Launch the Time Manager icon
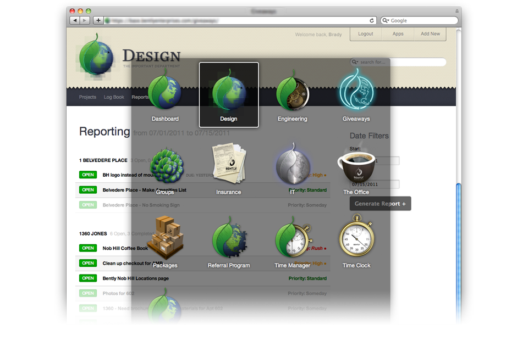This screenshot has height=353, width=528. click(x=294, y=237)
